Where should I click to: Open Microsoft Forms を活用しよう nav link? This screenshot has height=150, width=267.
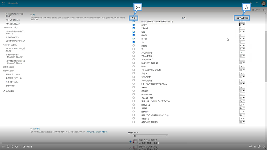pyautogui.click(x=14, y=15)
